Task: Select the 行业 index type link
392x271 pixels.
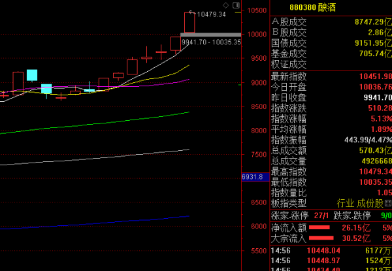Action: (345, 203)
